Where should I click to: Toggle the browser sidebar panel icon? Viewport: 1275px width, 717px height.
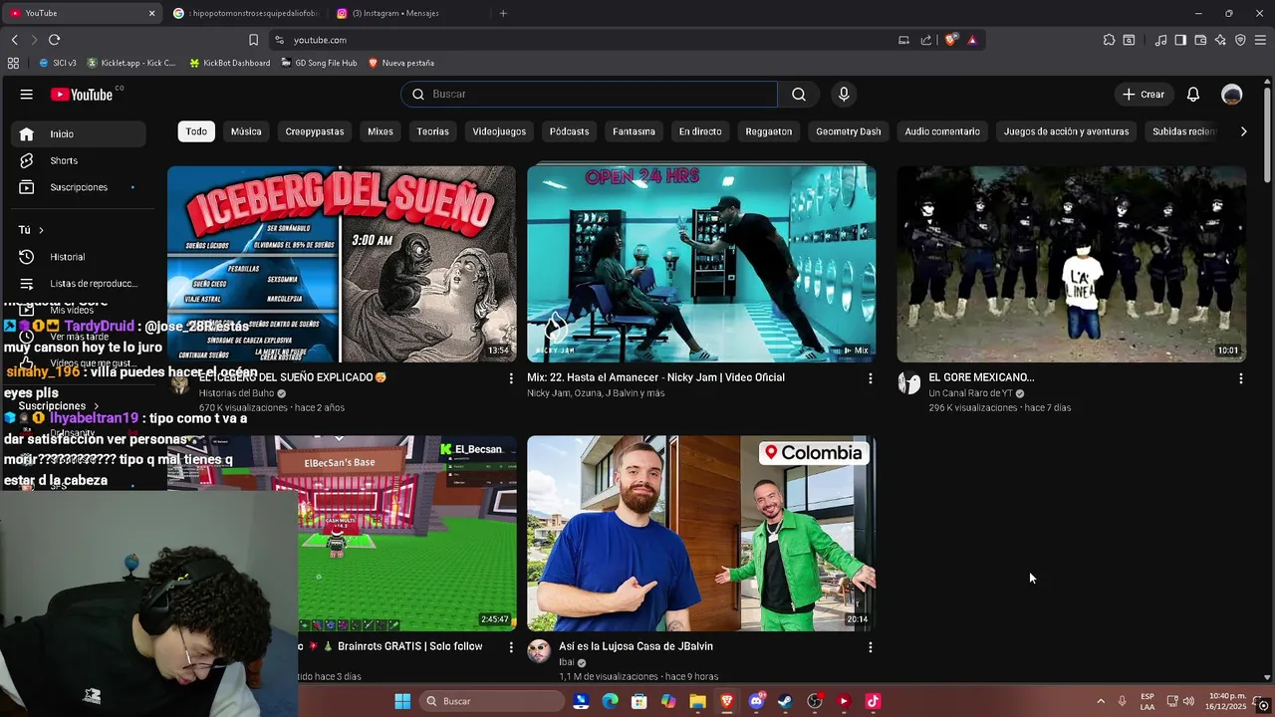pos(1180,40)
